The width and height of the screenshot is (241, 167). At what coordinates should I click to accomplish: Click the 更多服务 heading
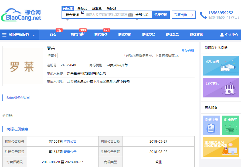(211, 108)
